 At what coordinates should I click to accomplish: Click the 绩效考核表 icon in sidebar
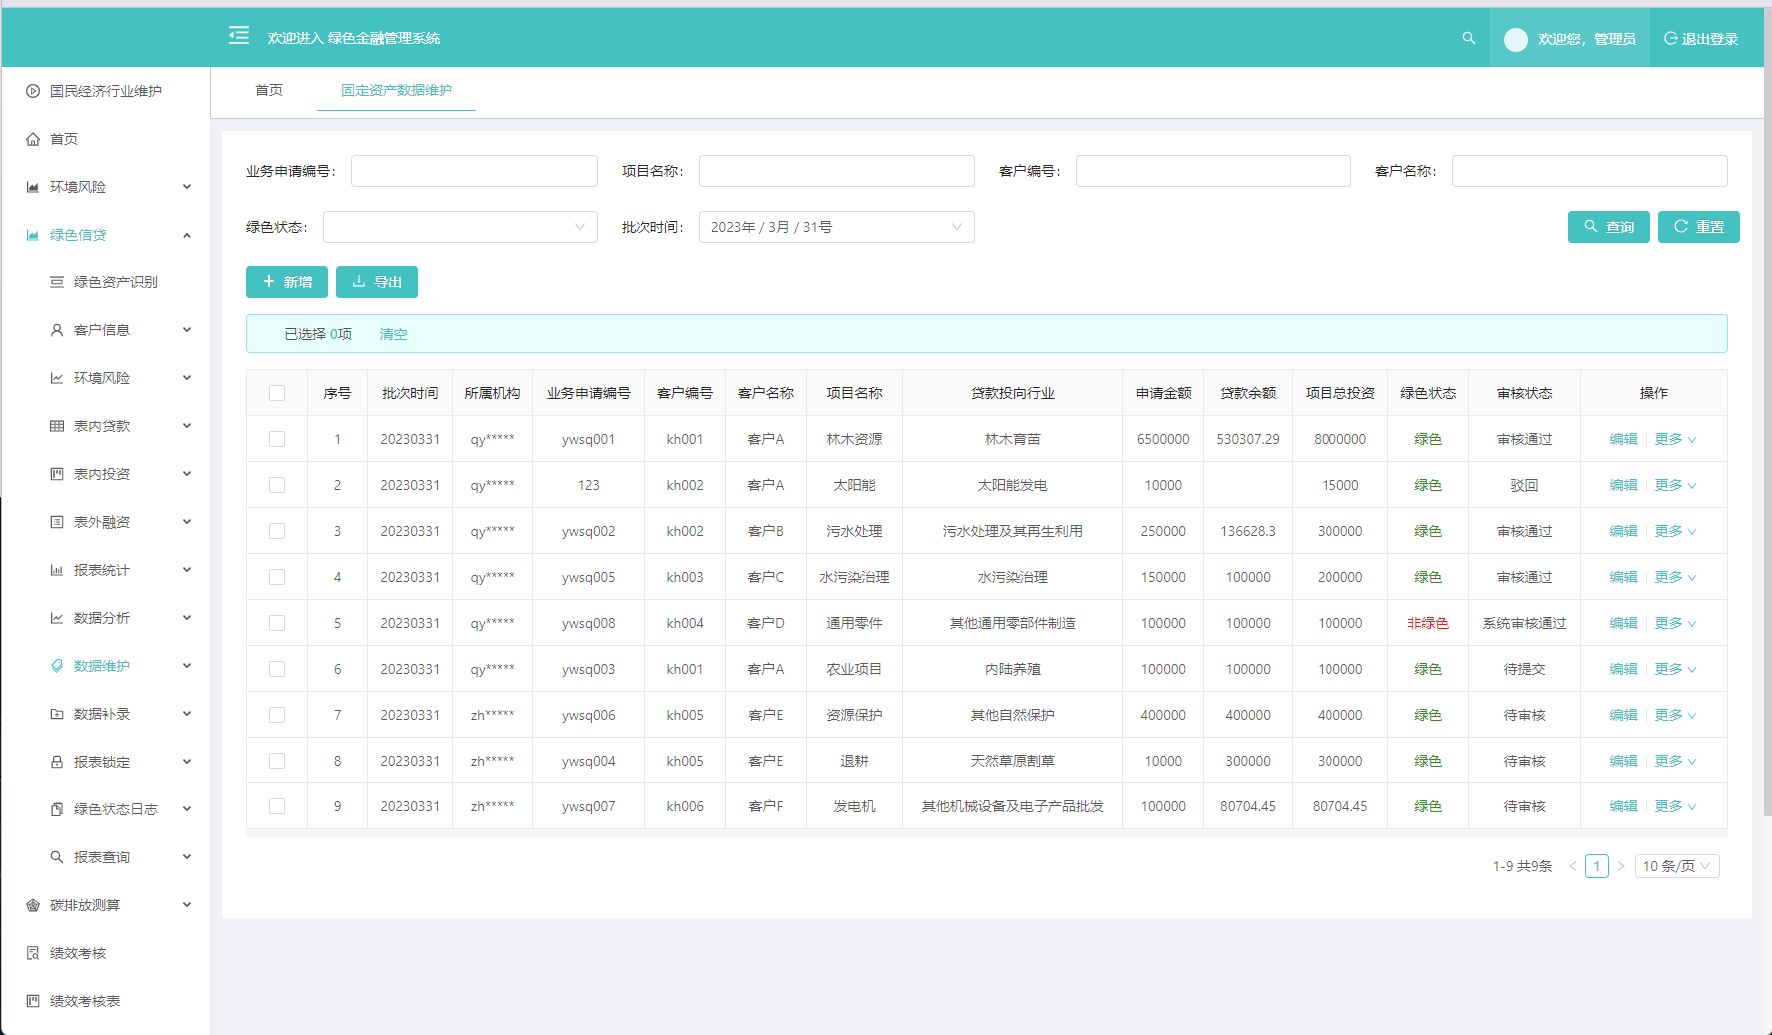coord(33,1001)
